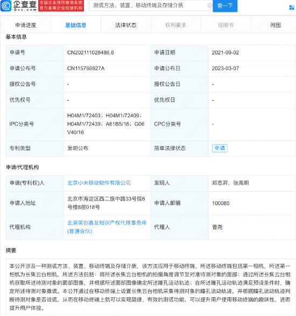Click postal code 100085
296x316 pixels.
click(221, 203)
